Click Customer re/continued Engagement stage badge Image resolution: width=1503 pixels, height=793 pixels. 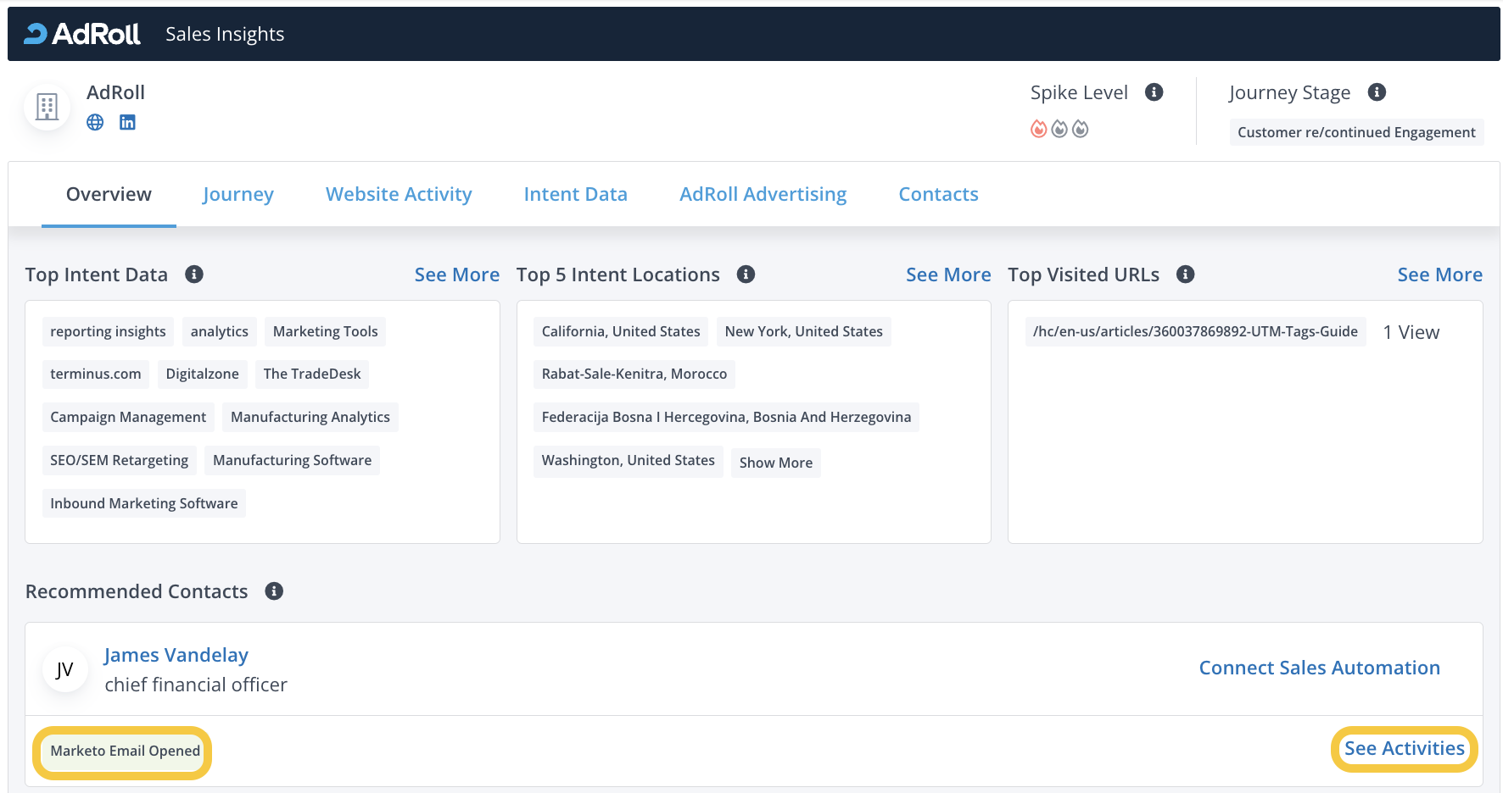pos(1357,132)
